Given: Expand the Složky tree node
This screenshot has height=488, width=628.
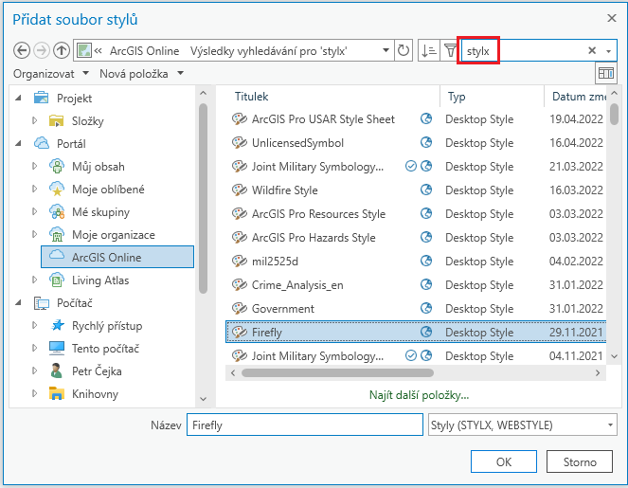Looking at the screenshot, I should tap(35, 121).
